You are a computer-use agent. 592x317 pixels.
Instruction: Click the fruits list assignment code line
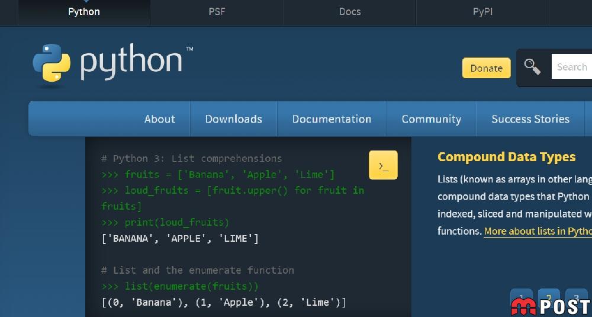pos(218,175)
